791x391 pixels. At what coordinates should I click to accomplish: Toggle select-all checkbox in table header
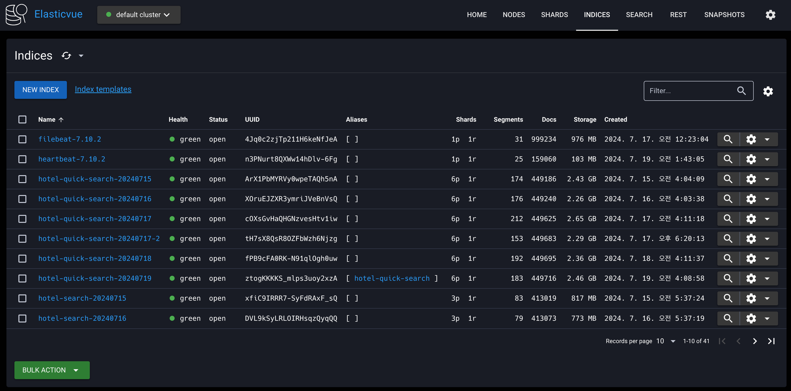pos(22,119)
